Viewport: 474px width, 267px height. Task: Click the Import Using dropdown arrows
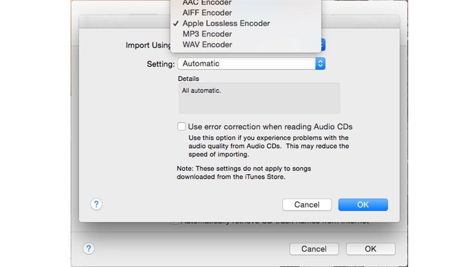click(x=323, y=45)
